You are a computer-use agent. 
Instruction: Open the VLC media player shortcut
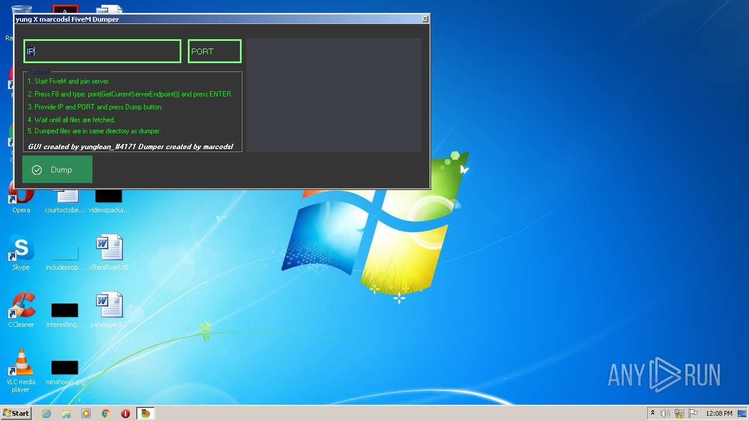tap(21, 371)
